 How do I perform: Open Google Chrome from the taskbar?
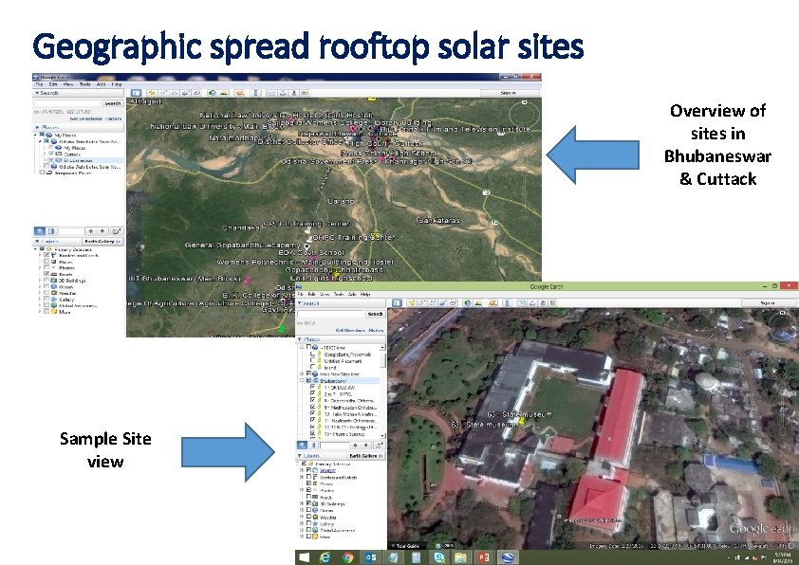[x=348, y=557]
